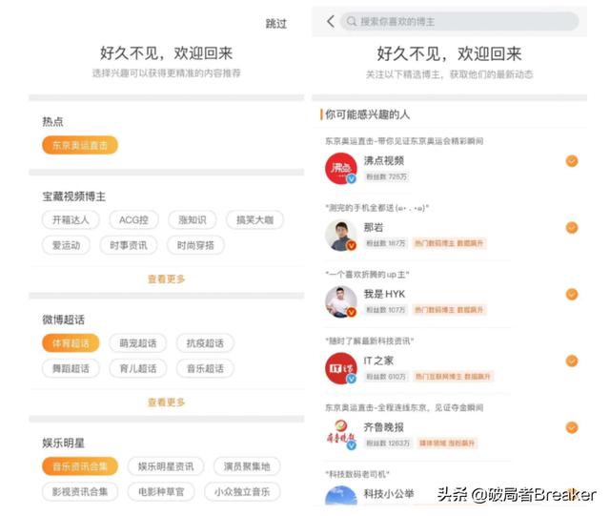The height and width of the screenshot is (516, 610).
Task: Uncheck follow for 我是HYK
Action: pyautogui.click(x=572, y=294)
